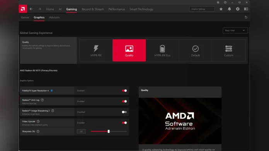Click the Sharpness slider handle
This screenshot has height=151, width=269.
[x=109, y=131]
